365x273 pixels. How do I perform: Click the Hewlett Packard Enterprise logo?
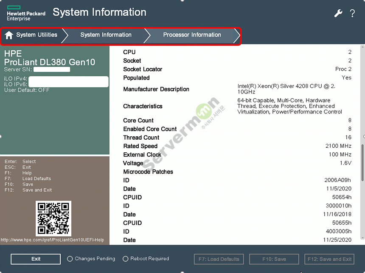tap(26, 14)
